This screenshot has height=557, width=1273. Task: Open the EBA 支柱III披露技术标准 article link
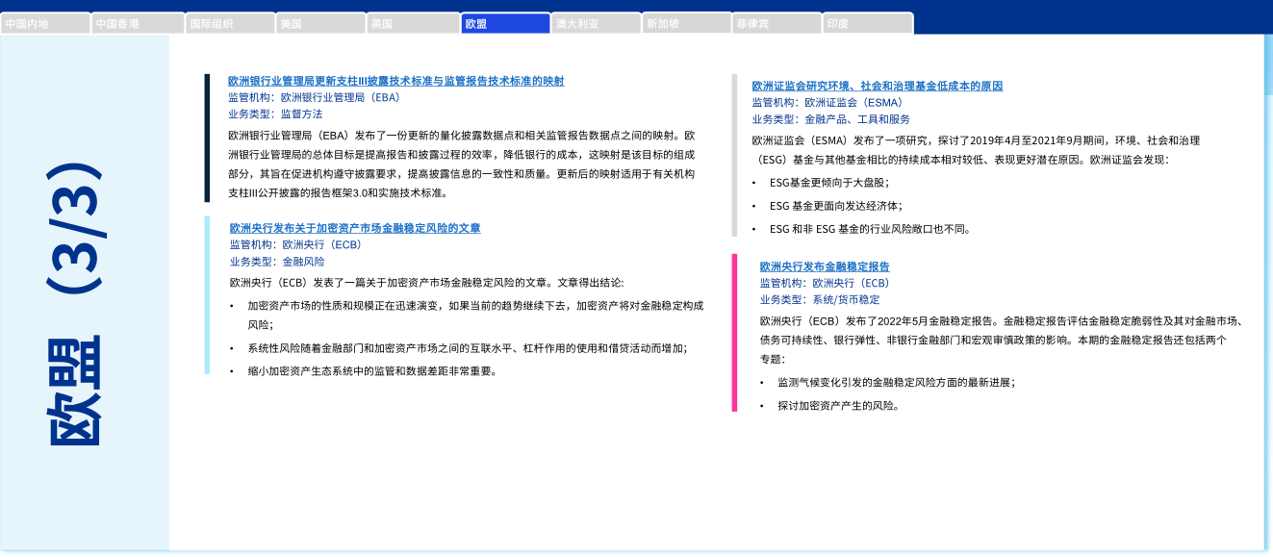[395, 82]
